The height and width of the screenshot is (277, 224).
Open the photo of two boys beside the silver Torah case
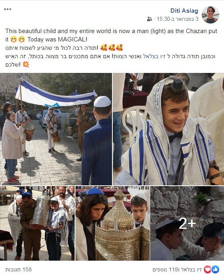112,223
